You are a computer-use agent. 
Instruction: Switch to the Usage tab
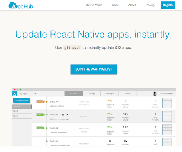click(92, 94)
